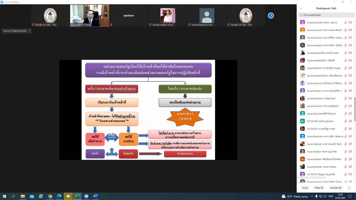
Task: Open the more options ellipsis button
Action: tap(349, 188)
